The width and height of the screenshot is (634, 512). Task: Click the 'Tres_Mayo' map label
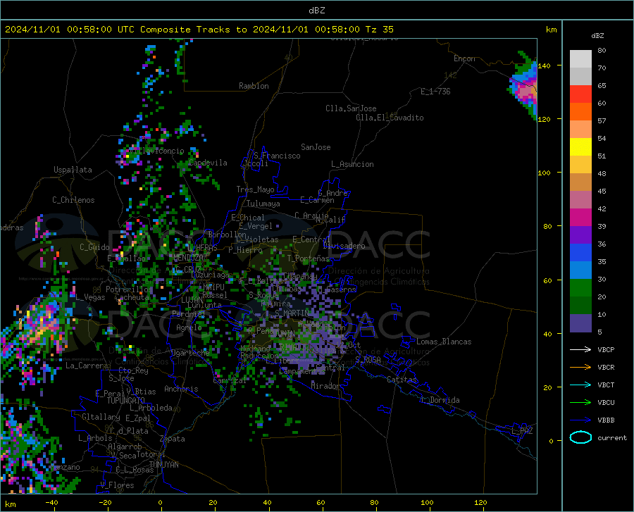point(255,189)
